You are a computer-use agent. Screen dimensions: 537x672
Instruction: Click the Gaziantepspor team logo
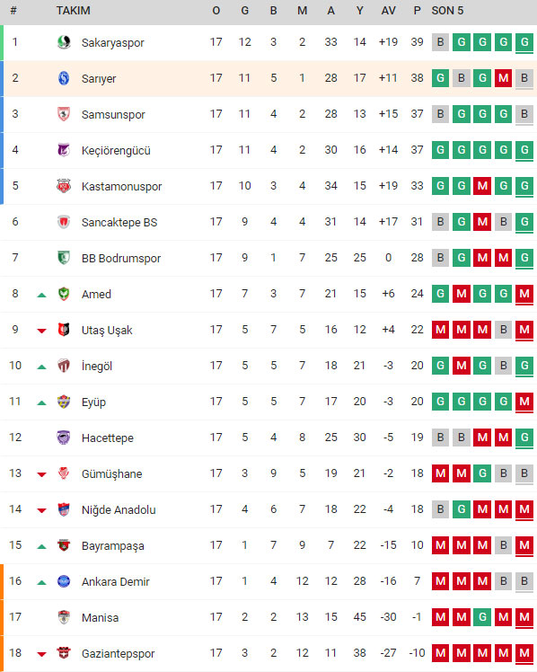64,653
